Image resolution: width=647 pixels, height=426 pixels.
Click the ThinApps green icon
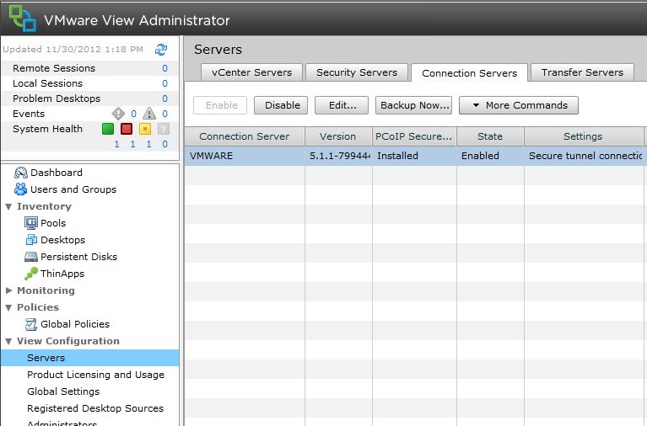click(x=31, y=274)
